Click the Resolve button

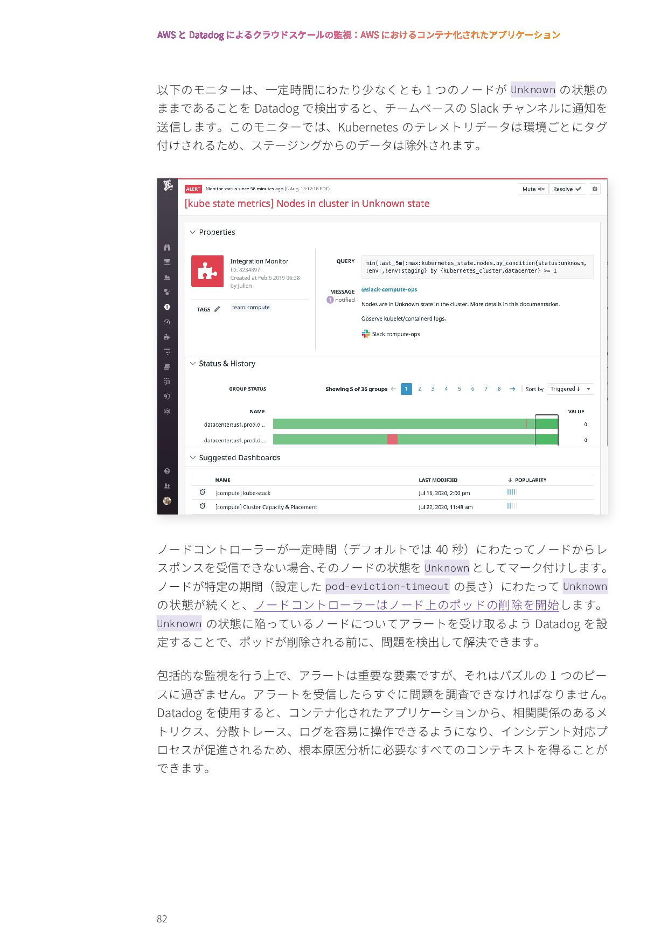(567, 189)
